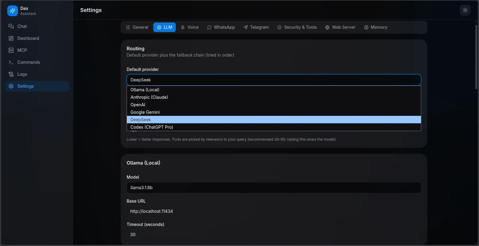479x246 pixels.
Task: Click the globe icon on Web Server tab
Action: (x=327, y=27)
